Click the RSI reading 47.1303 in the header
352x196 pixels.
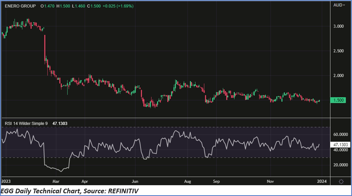(x=60, y=123)
